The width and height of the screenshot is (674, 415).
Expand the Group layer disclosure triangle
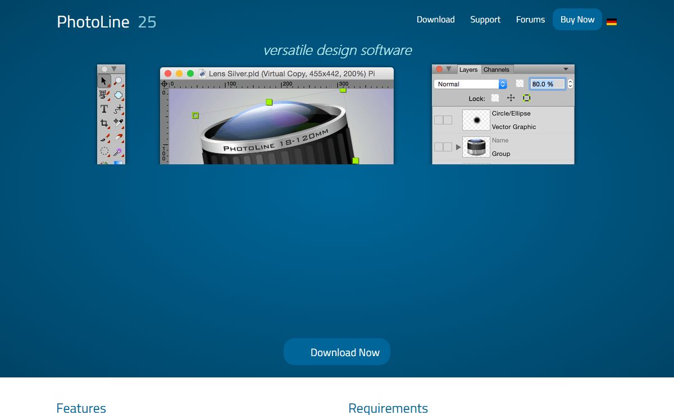click(x=458, y=147)
